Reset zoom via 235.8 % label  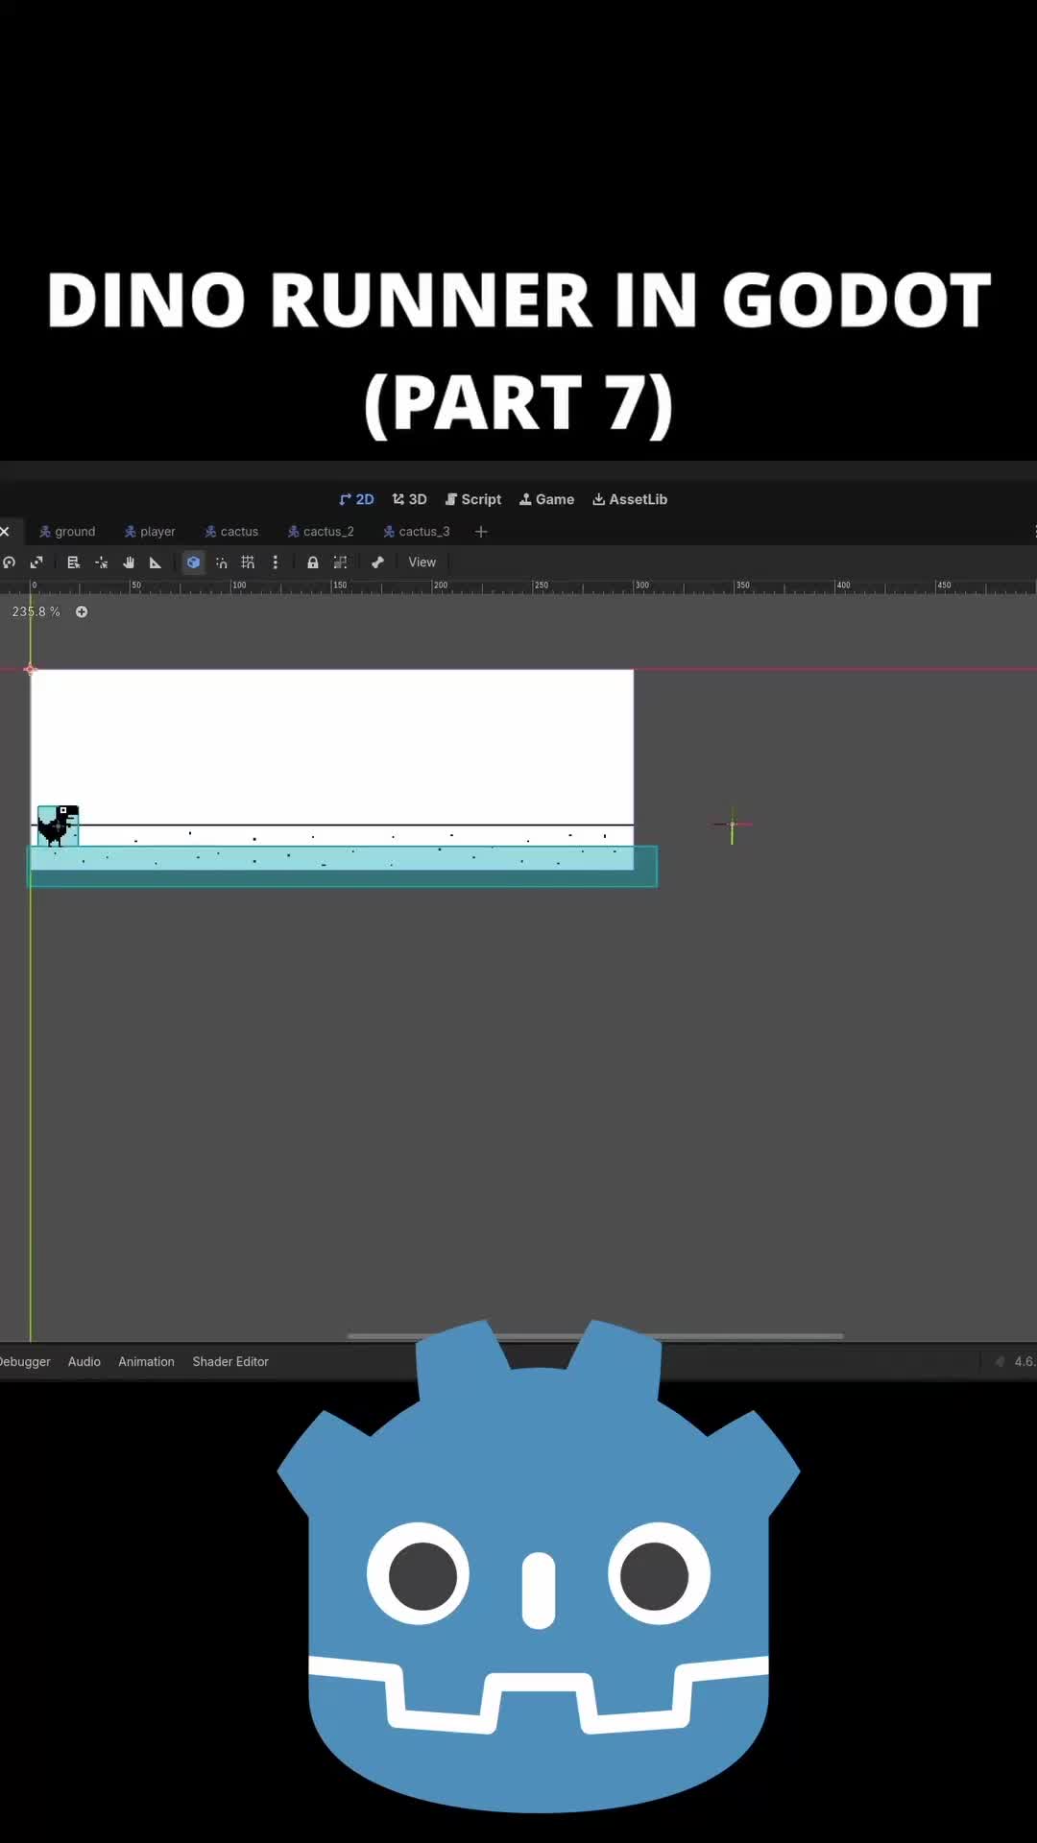point(36,611)
